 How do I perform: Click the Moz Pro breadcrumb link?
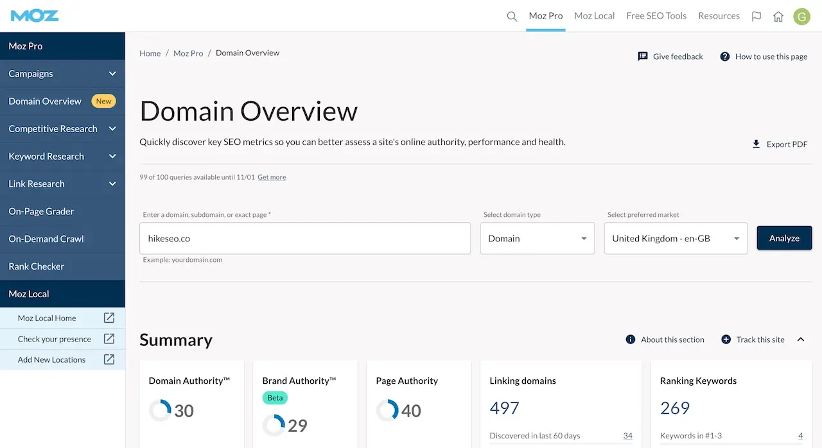[x=188, y=53]
